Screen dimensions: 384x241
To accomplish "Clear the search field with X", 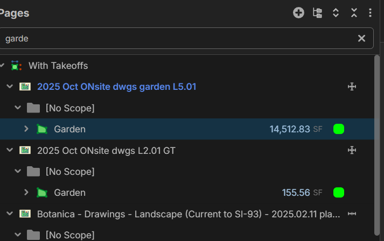I will coord(361,38).
